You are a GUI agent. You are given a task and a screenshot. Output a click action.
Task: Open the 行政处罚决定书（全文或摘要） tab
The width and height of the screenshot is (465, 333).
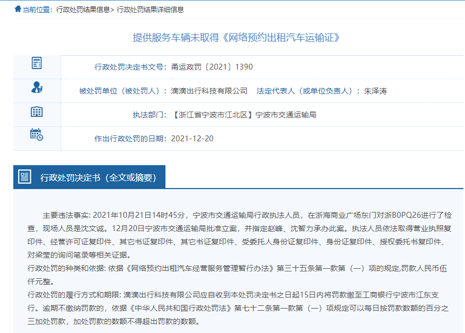[x=89, y=177]
